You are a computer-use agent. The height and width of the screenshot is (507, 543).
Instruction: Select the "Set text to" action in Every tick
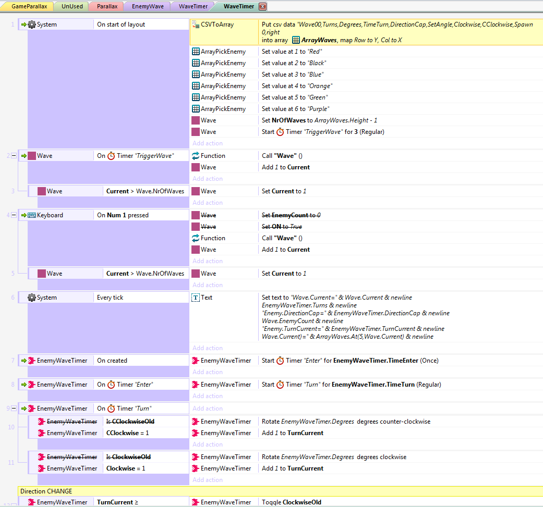[x=356, y=317]
